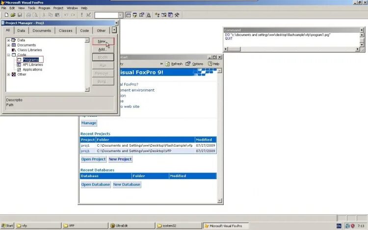This screenshot has width=368, height=230.
Task: Click Options in the Task Pane toolbar
Action: (x=195, y=64)
